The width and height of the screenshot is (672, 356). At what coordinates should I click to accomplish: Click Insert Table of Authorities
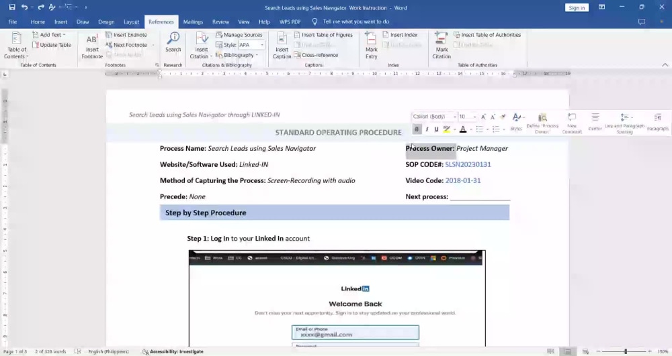tap(487, 35)
